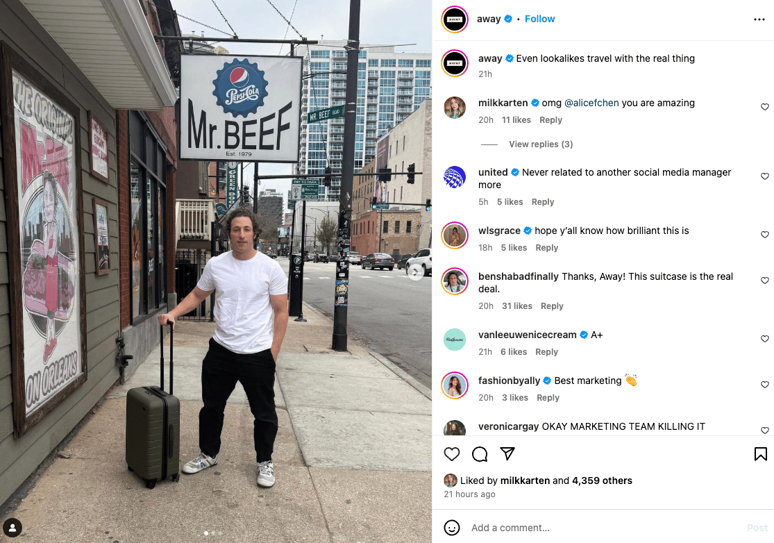The image size is (774, 543).
Task: Open the comment bubble icon
Action: click(x=479, y=453)
